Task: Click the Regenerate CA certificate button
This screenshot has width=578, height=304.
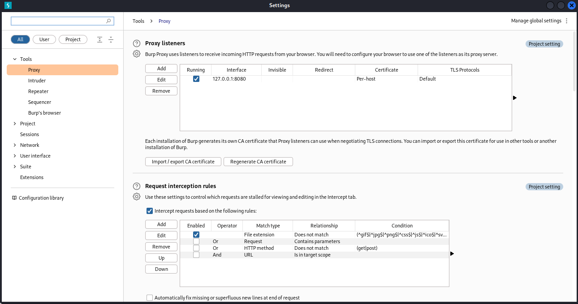Action: pos(258,162)
